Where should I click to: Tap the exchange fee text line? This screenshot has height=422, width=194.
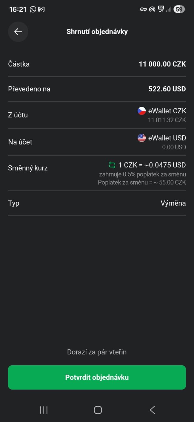tap(142, 182)
